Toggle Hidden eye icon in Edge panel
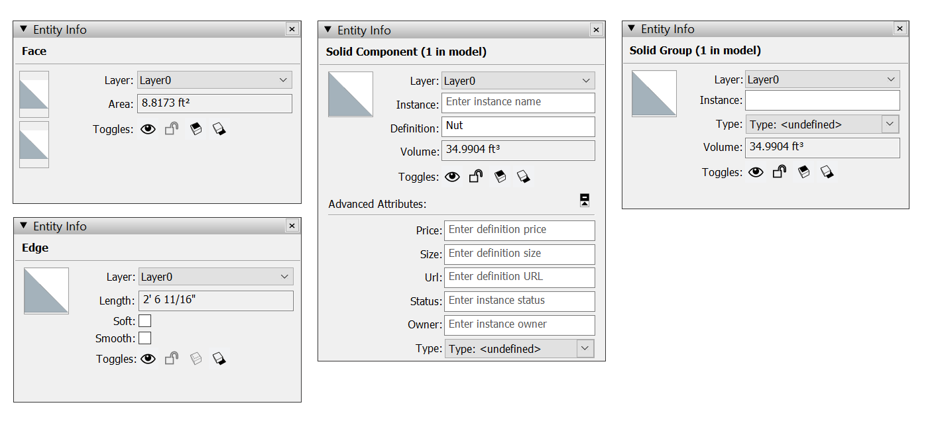 coord(148,359)
